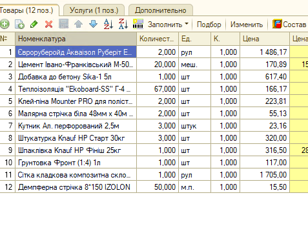Add a new row with the green plus icon
Screen dimensions: 308x244
pos(5,24)
